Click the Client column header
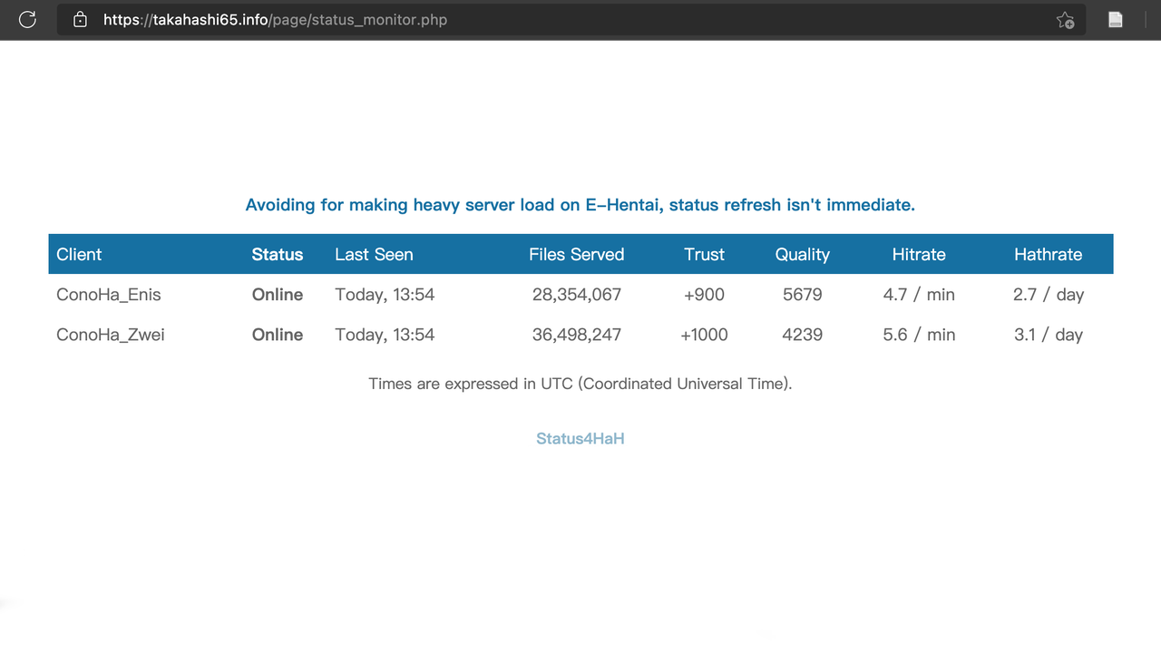The width and height of the screenshot is (1161, 653). point(79,255)
